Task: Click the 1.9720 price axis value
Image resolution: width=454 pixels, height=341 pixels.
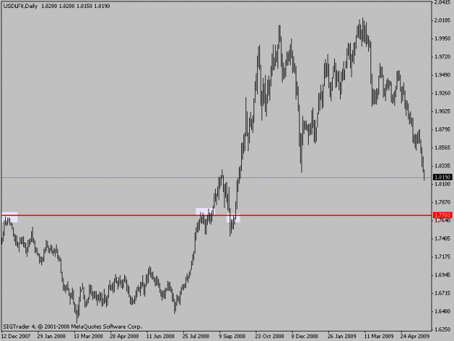Action: pos(442,57)
